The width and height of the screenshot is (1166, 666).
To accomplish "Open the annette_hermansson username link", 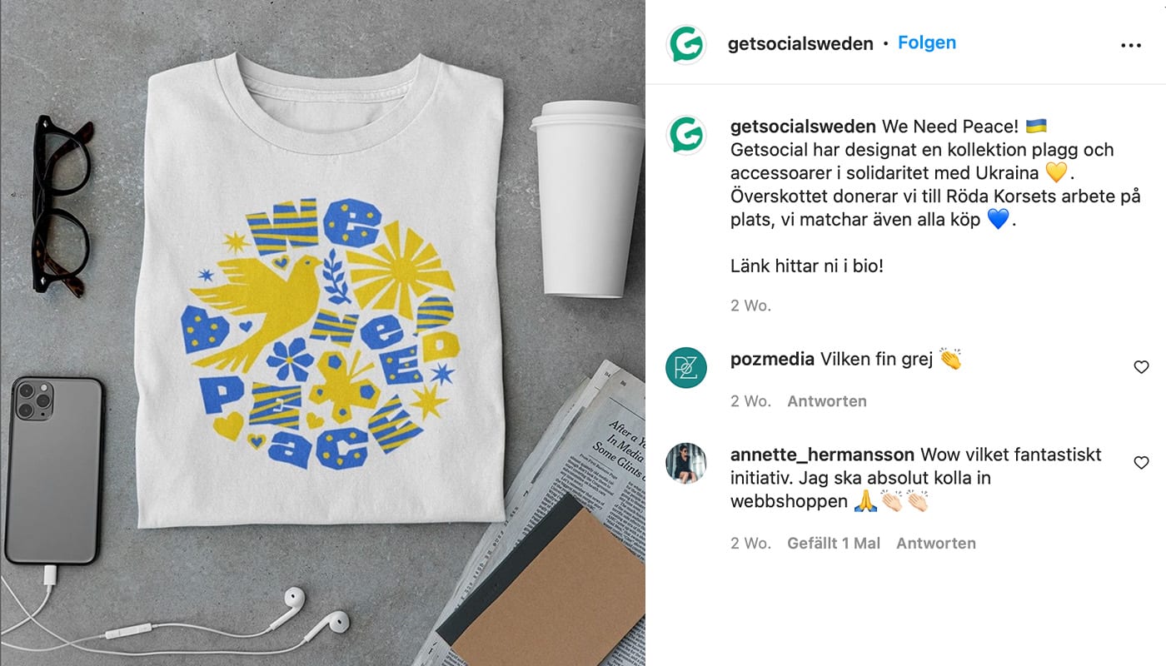I will coord(822,455).
